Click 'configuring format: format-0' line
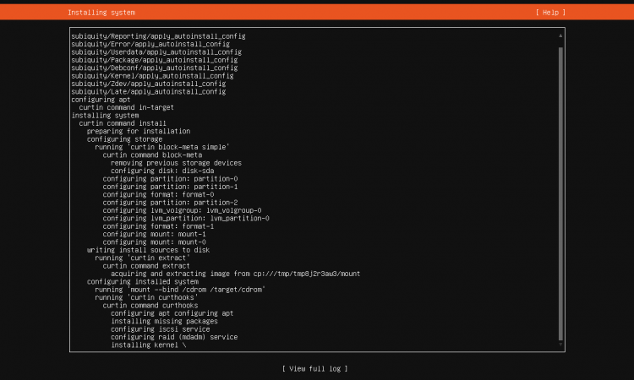 click(158, 194)
